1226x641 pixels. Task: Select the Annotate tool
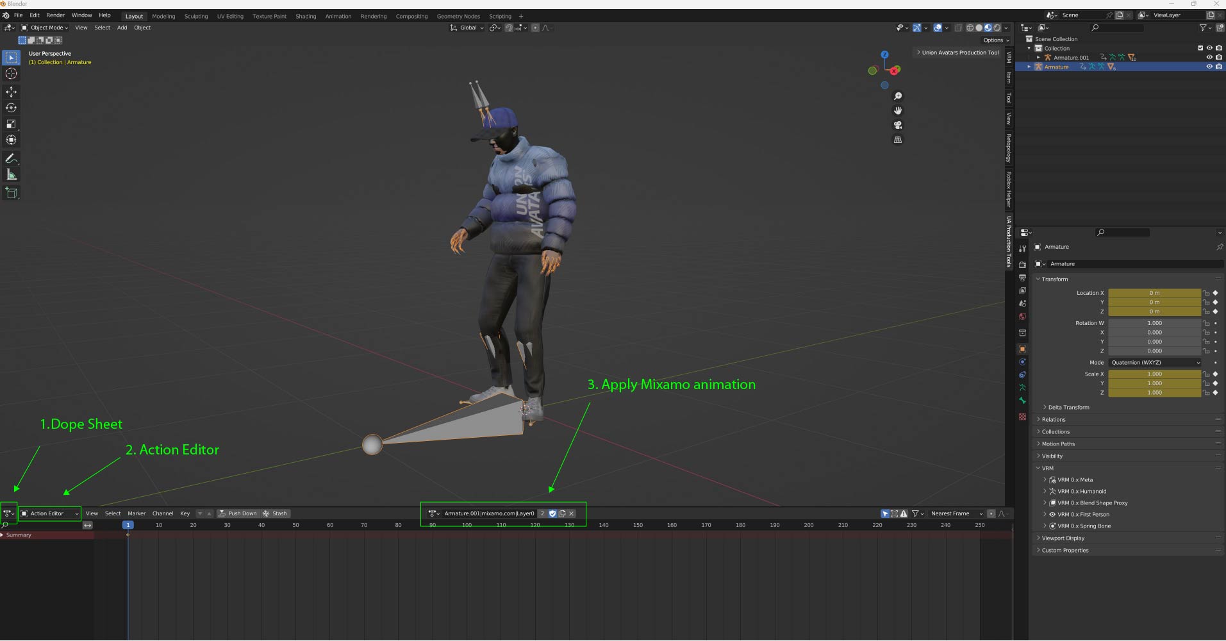point(11,158)
